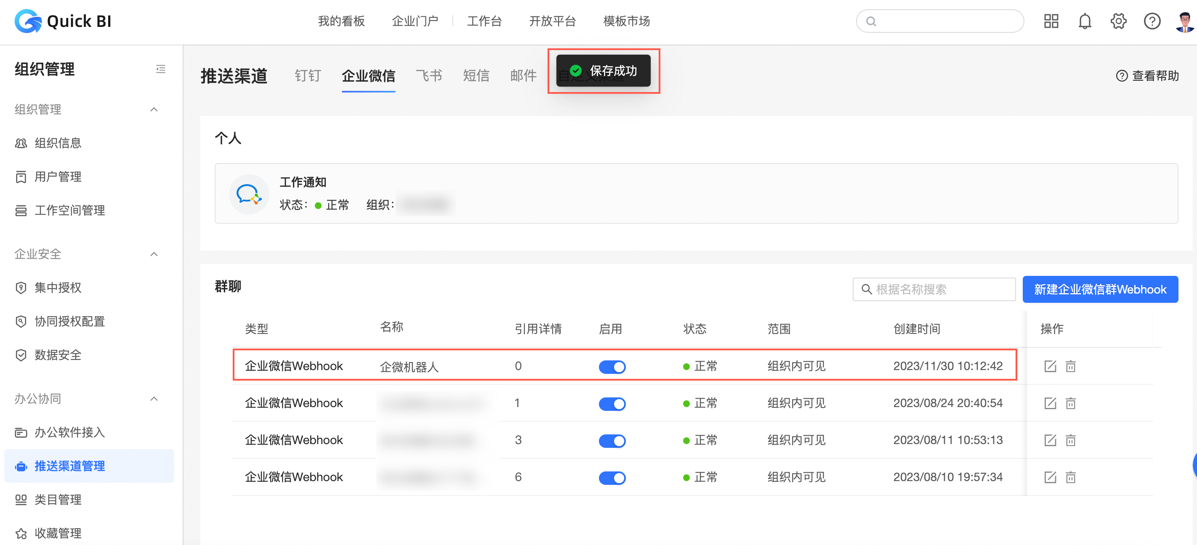Image resolution: width=1197 pixels, height=545 pixels.
Task: Toggle the switch for webhook with 6 references
Action: (x=612, y=478)
